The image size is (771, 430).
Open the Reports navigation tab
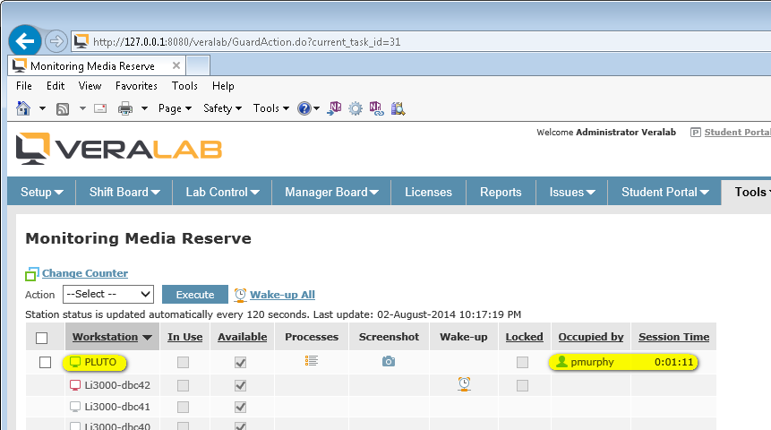coord(501,192)
